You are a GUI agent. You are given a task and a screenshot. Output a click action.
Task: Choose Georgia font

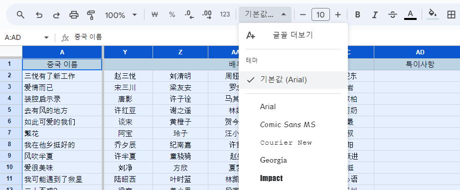point(294,161)
